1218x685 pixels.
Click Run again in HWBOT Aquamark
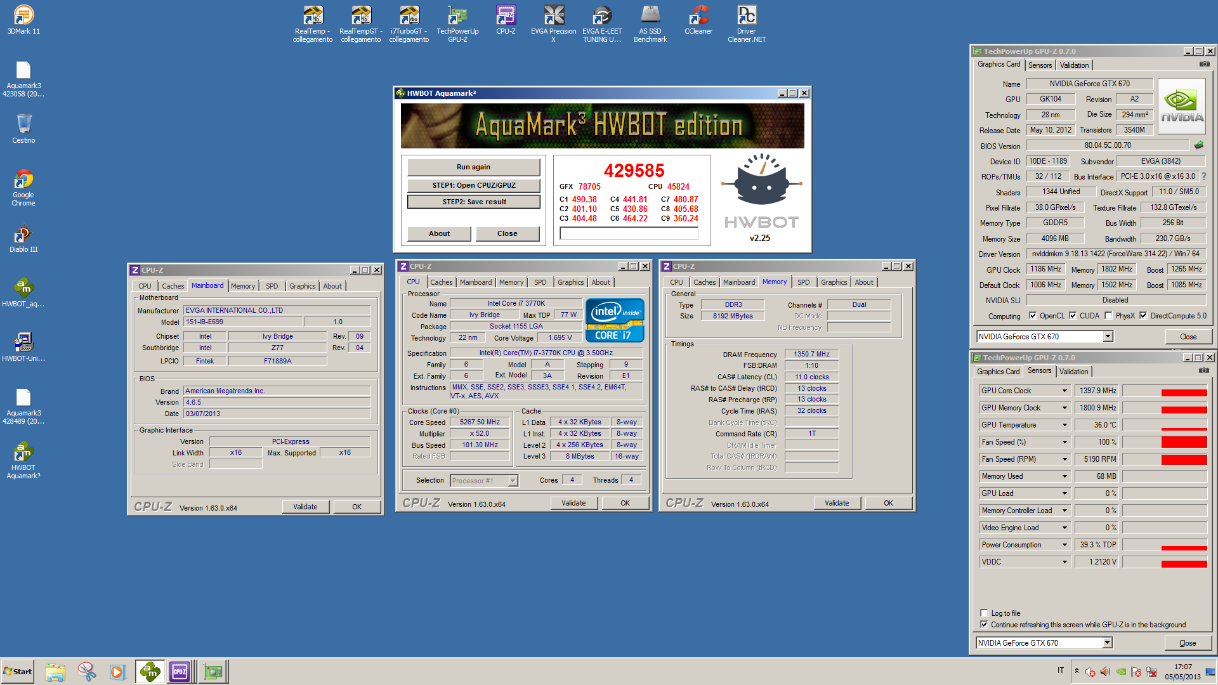[473, 167]
